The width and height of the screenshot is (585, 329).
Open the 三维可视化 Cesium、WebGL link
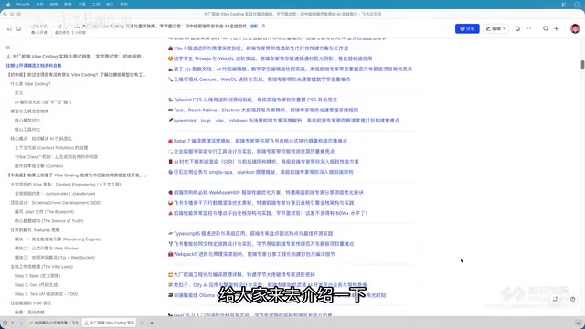[261, 80]
